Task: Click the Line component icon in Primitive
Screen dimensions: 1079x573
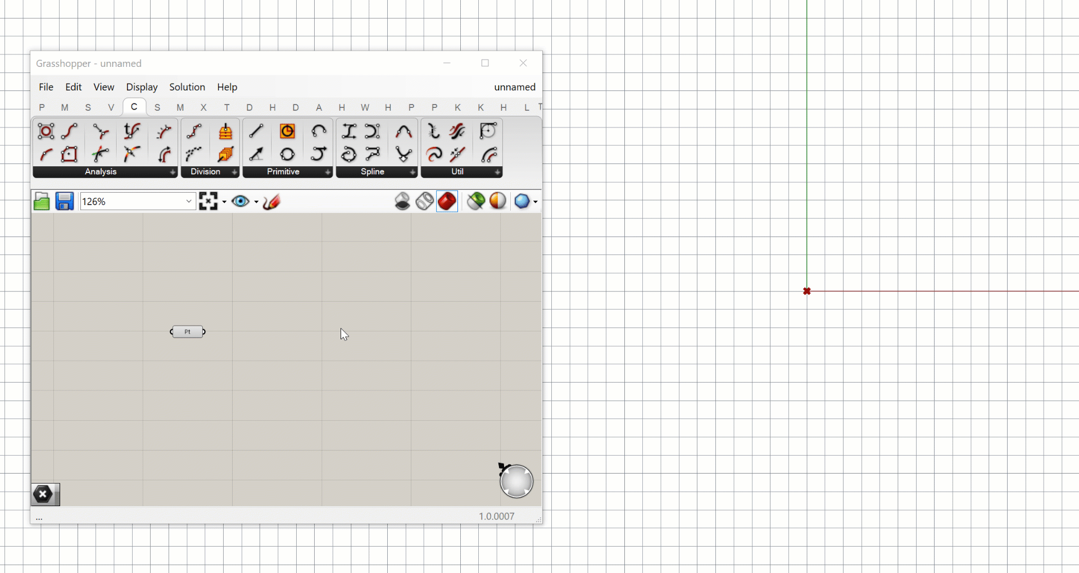Action: point(256,131)
